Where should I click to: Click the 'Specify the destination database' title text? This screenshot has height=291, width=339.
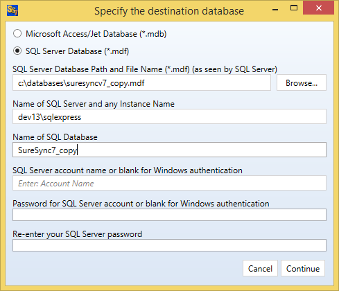point(169,11)
